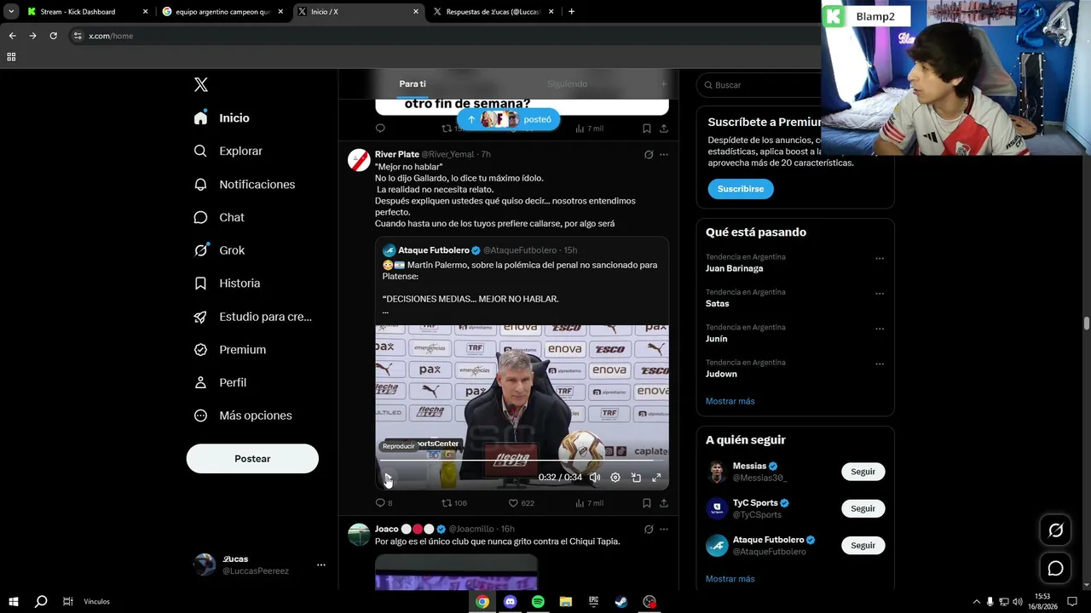This screenshot has height=613, width=1091.
Task: Repost the River Plate post with 106 reposts
Action: [447, 503]
